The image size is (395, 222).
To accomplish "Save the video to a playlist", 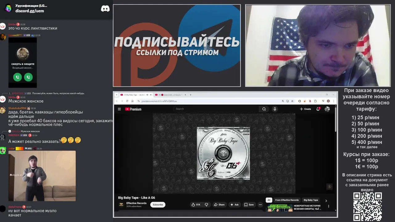I will (249, 204).
